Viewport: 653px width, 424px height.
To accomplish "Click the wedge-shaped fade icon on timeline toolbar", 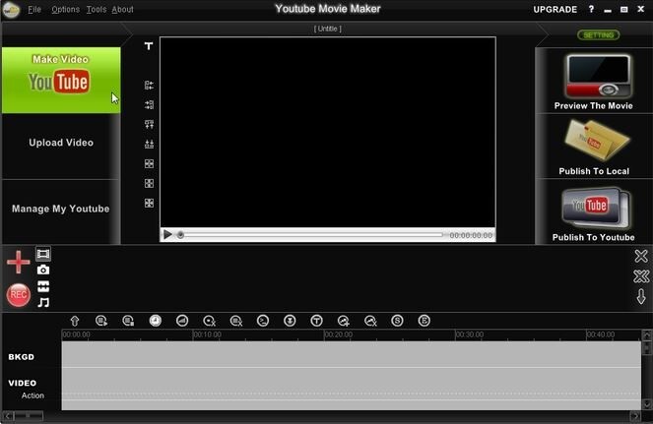I will [x=182, y=321].
